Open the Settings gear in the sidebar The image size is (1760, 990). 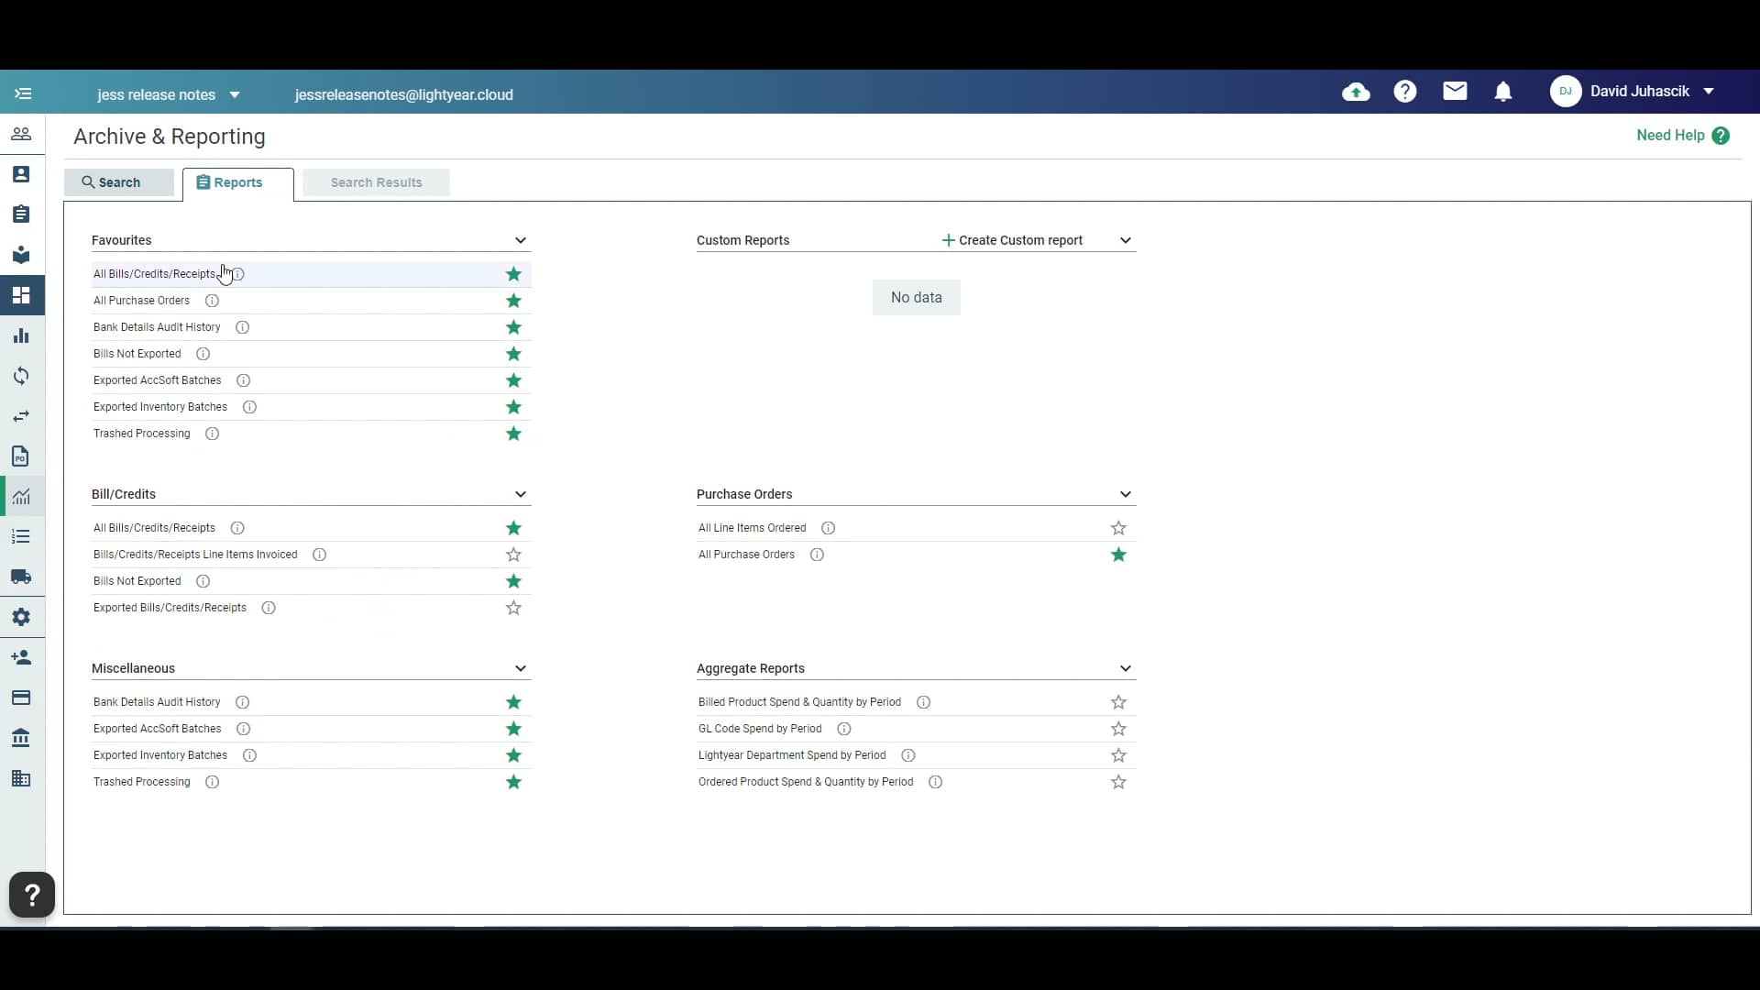pyautogui.click(x=20, y=617)
